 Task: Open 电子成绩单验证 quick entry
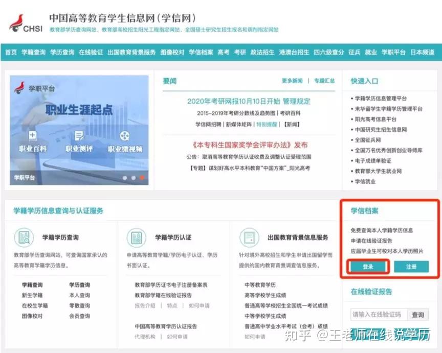[373, 161]
